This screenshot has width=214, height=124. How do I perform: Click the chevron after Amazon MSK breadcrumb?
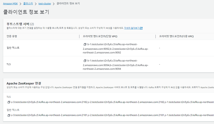pos(20,4)
